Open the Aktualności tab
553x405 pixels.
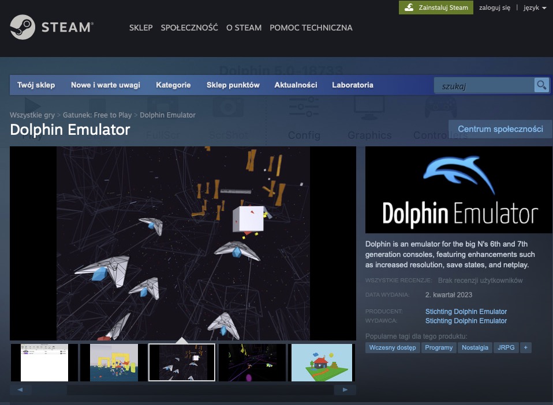coord(296,85)
